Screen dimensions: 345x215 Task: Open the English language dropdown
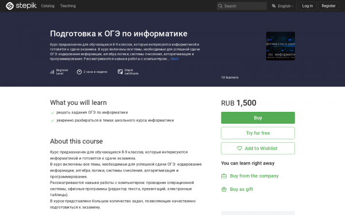click(283, 6)
